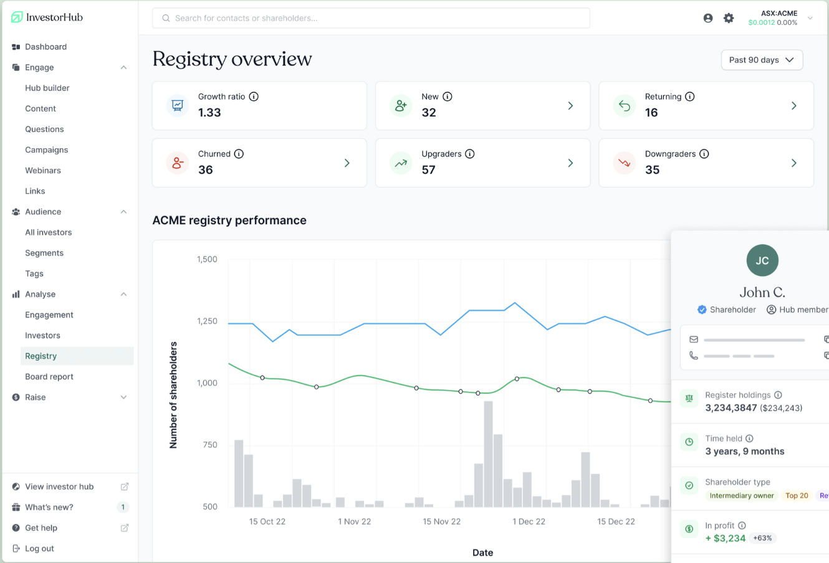829x563 pixels.
Task: Collapse the Engage section chevron
Action: 123,67
